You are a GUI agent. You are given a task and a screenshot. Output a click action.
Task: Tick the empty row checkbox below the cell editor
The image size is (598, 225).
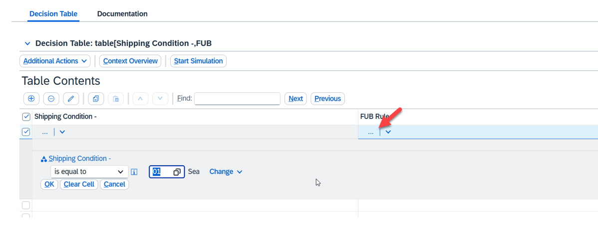26,205
